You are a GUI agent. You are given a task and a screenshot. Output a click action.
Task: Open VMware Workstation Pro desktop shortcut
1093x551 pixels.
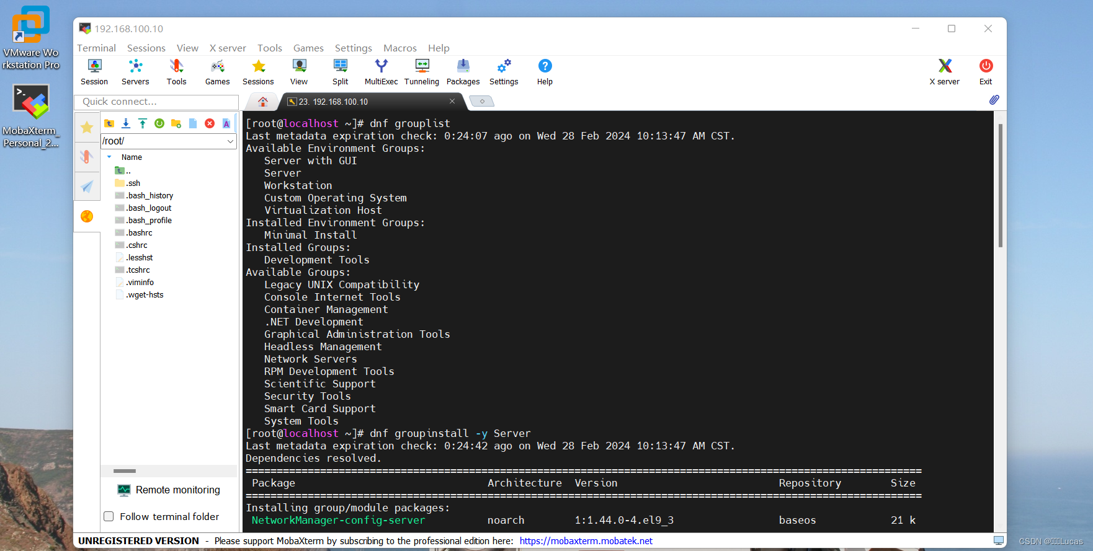point(31,38)
